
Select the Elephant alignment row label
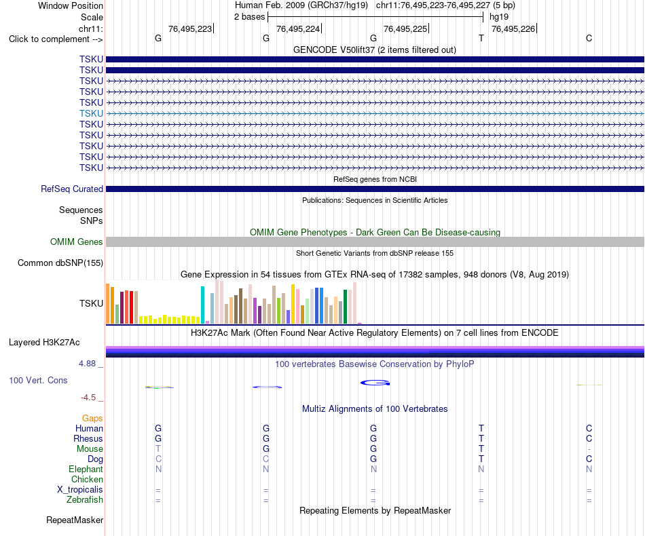86,469
